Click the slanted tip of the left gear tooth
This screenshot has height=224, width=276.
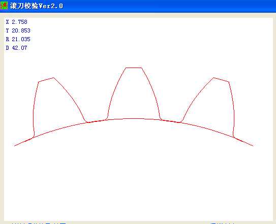click(46, 80)
